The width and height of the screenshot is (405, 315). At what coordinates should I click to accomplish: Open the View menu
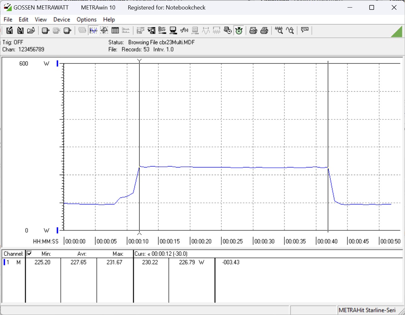pyautogui.click(x=41, y=20)
